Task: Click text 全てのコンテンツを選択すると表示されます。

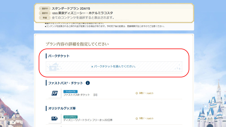Action: 83,17
